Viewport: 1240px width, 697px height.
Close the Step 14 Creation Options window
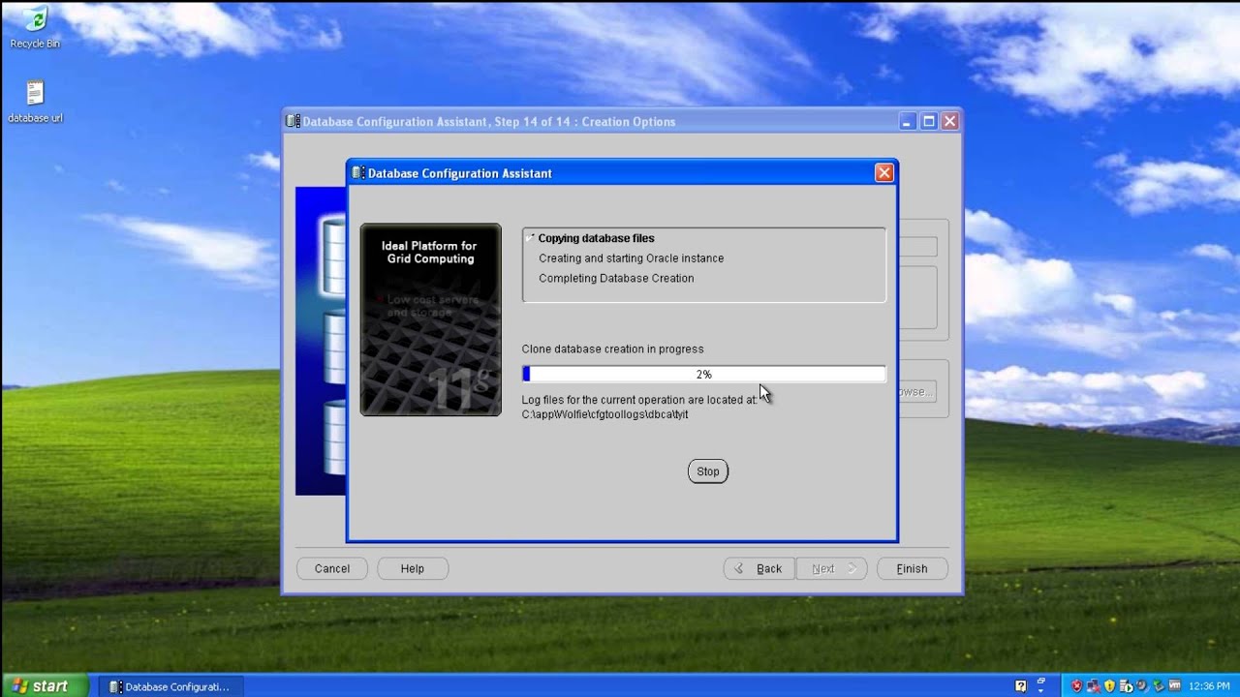click(x=950, y=121)
